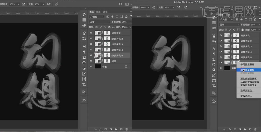Viewport: 261px width, 132px height.
Task: Open the 流量 15% flow dropdown arrow
Action: click(43, 4)
